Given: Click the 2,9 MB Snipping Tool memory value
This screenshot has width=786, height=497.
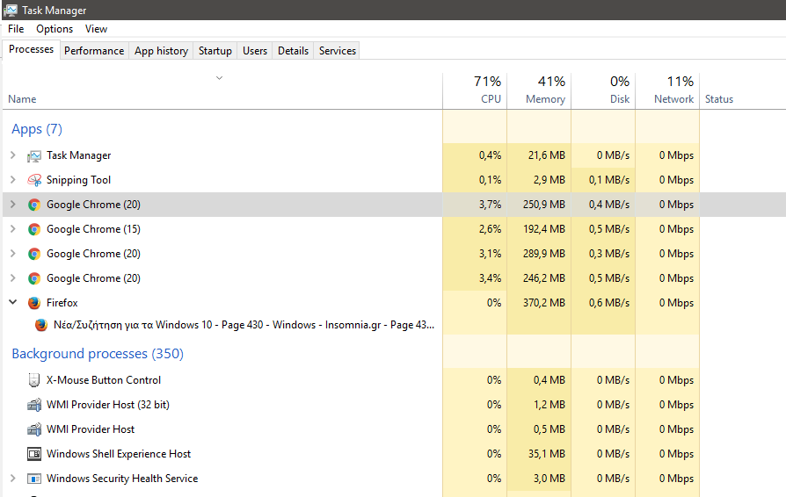Looking at the screenshot, I should click(549, 180).
